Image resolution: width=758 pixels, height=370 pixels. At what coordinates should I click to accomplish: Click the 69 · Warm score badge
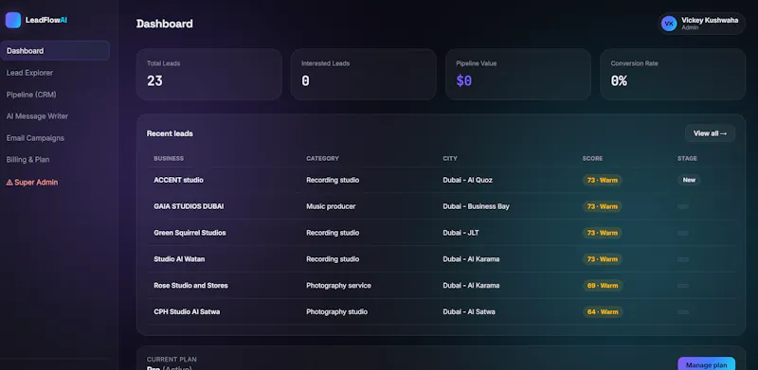pyautogui.click(x=603, y=286)
